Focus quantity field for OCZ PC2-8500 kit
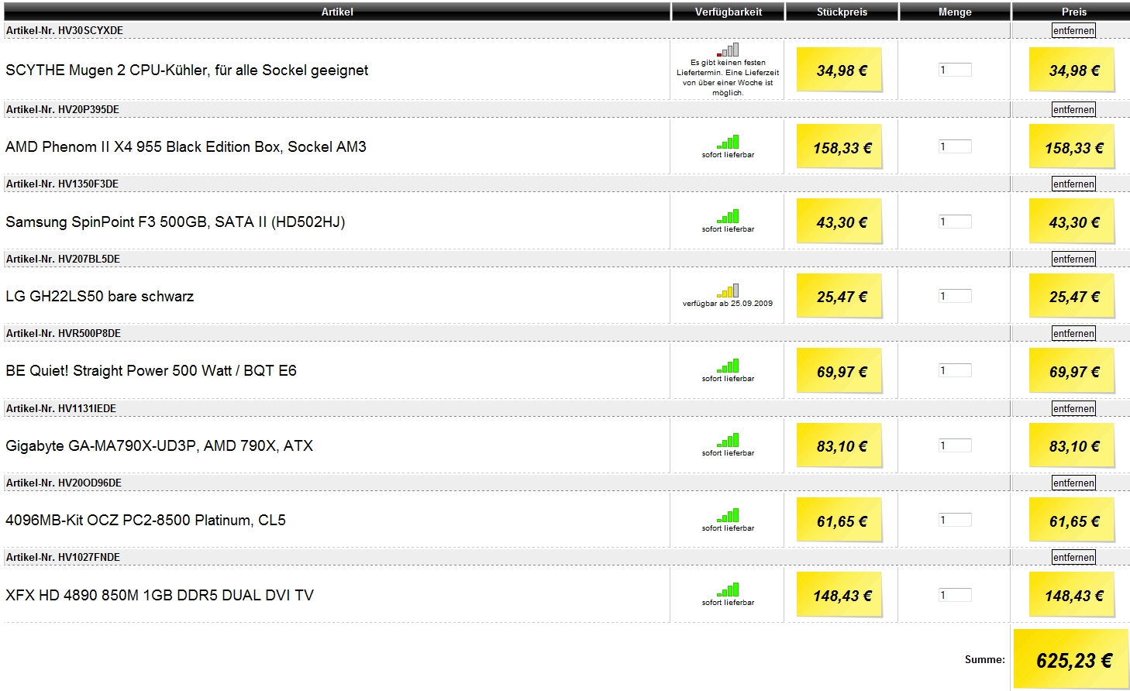 (955, 520)
